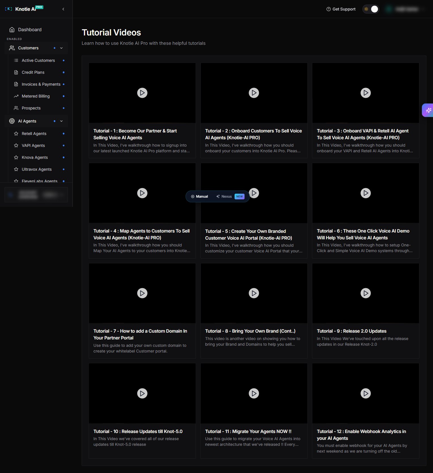Open Credit Plans page
This screenshot has width=433, height=473.
click(39, 72)
